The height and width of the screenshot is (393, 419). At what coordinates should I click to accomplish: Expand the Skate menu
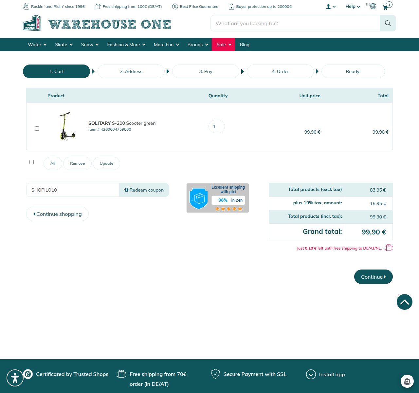tap(64, 45)
